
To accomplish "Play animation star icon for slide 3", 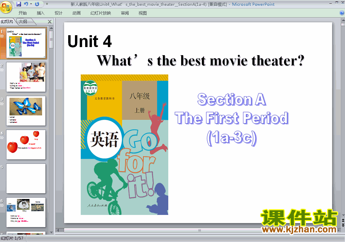I will pyautogui.click(x=2, y=104).
